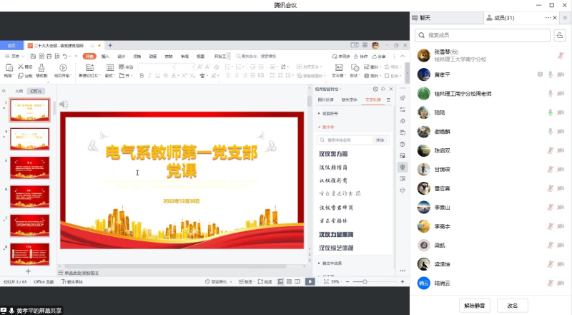572x315 pixels.
Task: Click the zoom slider in status bar
Action: click(x=363, y=282)
